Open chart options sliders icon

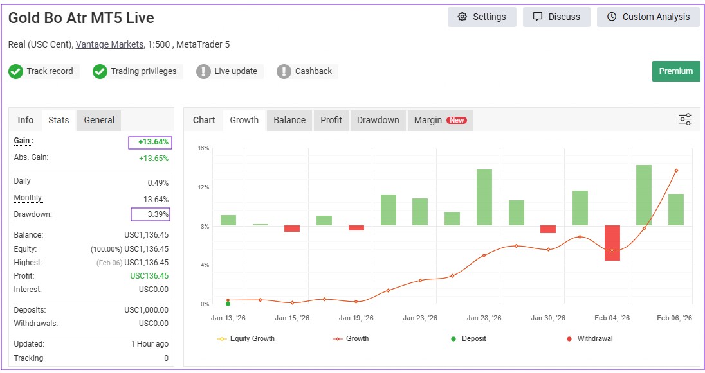(685, 119)
